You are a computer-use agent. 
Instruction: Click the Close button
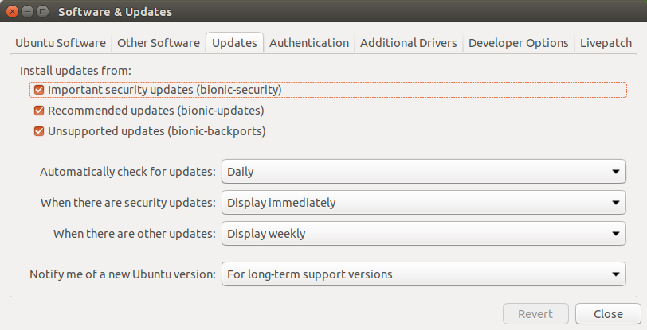click(x=608, y=314)
